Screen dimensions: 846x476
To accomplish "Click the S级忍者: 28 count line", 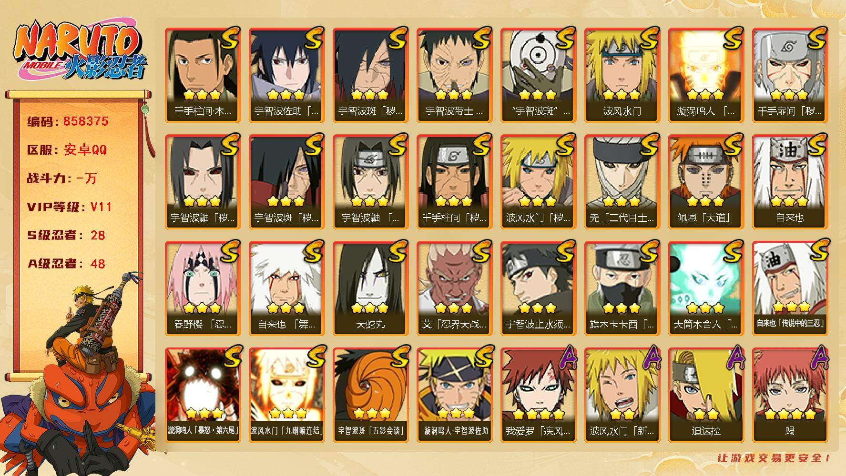I will pyautogui.click(x=66, y=235).
